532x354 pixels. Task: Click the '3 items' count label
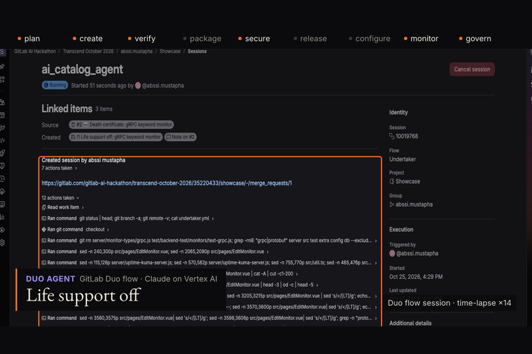[x=104, y=109]
